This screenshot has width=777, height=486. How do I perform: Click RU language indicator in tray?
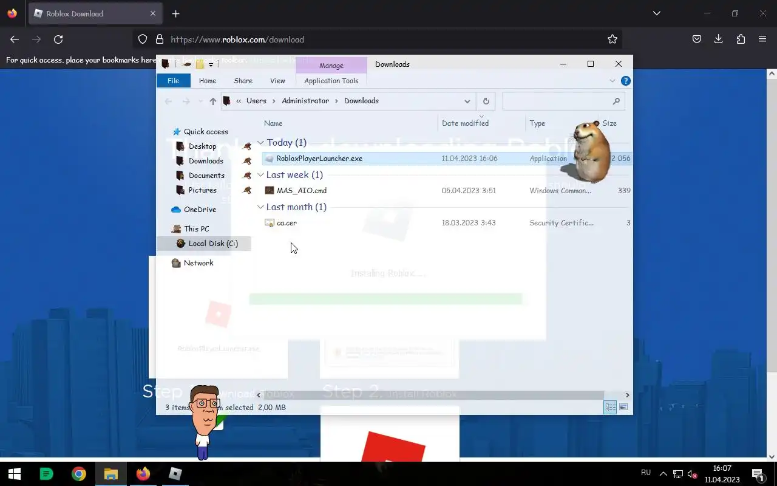point(646,473)
